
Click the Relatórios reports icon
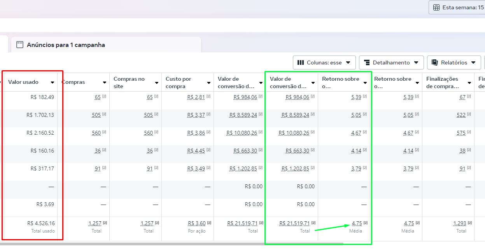[435, 62]
